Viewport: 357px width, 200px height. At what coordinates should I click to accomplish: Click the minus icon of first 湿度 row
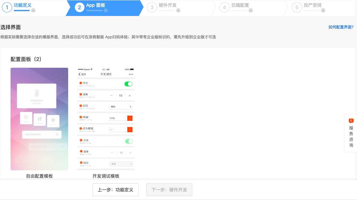(x=111, y=96)
